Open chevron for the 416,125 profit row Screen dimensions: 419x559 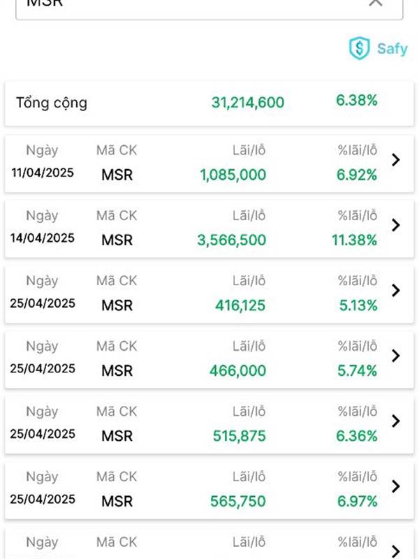395,290
